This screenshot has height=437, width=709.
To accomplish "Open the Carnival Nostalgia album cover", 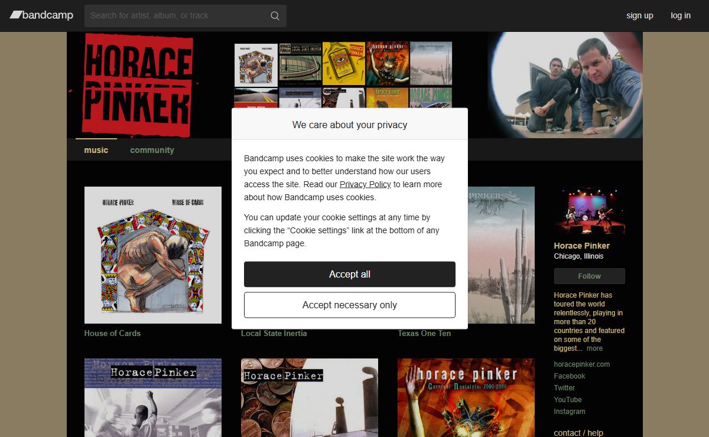I will [466, 397].
